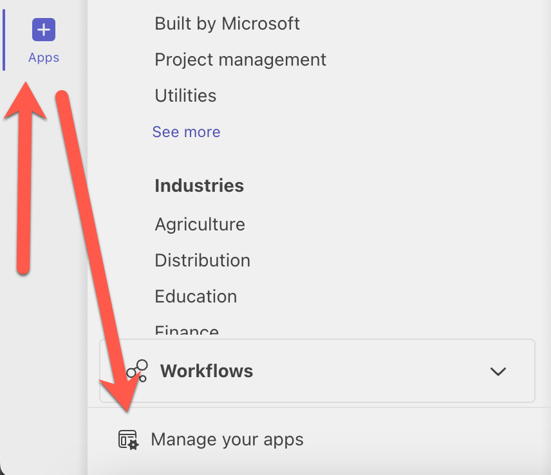
Task: Click the Apps label in sidebar
Action: [44, 57]
